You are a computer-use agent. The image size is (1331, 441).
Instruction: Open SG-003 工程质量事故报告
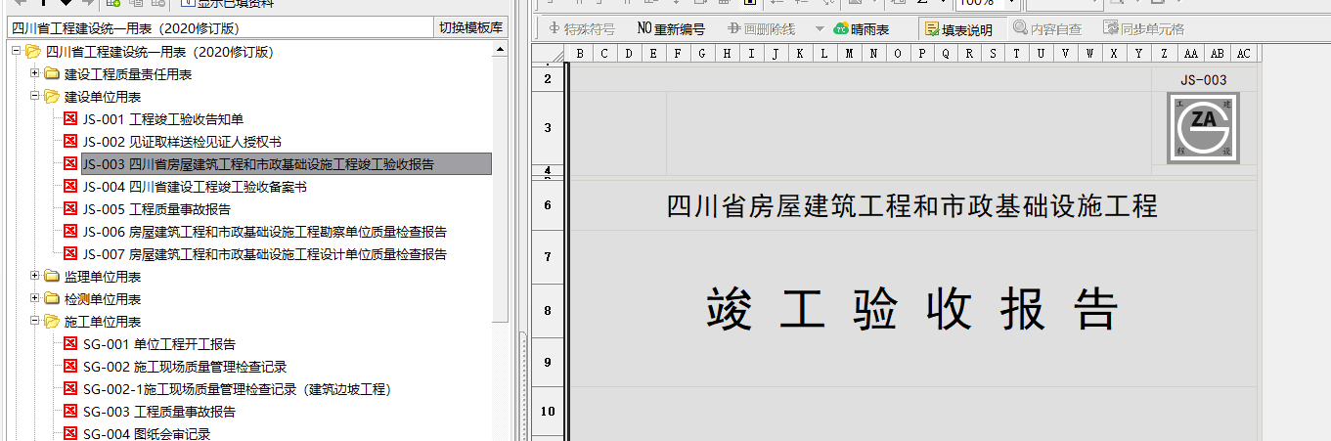click(159, 412)
